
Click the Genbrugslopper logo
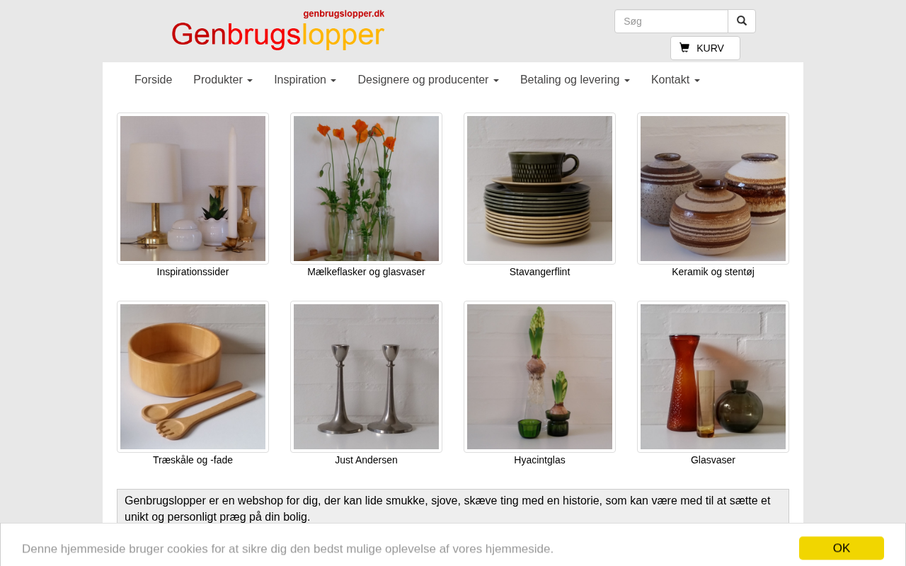(x=277, y=30)
